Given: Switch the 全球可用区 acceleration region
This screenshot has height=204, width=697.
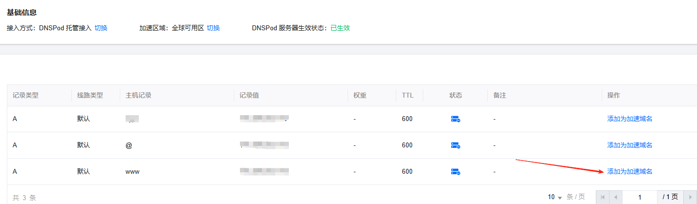Looking at the screenshot, I should coord(213,28).
